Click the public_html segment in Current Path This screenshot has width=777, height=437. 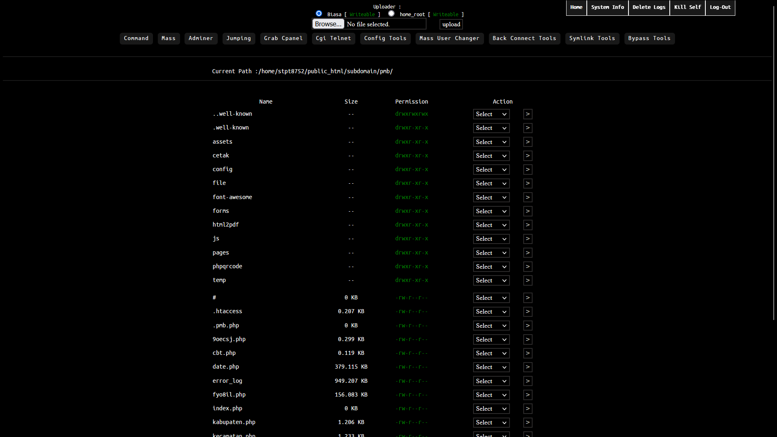coord(325,71)
